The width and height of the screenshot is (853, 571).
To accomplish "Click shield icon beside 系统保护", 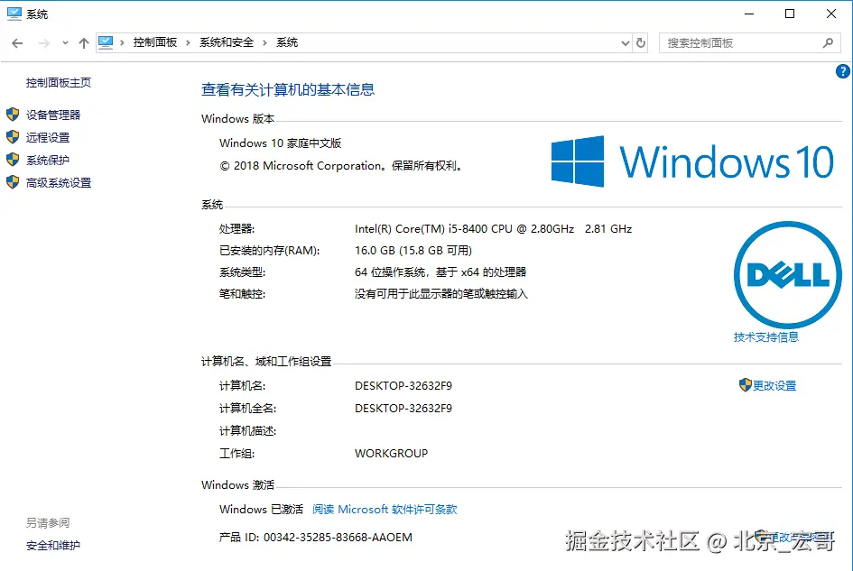I will pyautogui.click(x=13, y=160).
